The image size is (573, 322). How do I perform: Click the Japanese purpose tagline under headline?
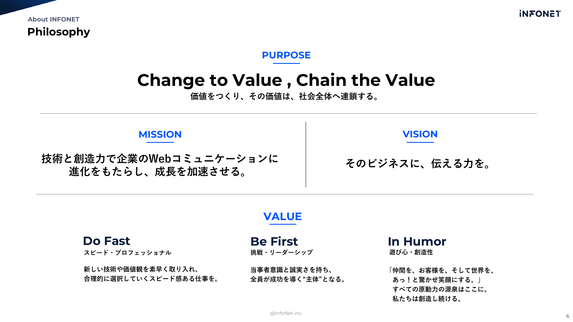[x=284, y=96]
